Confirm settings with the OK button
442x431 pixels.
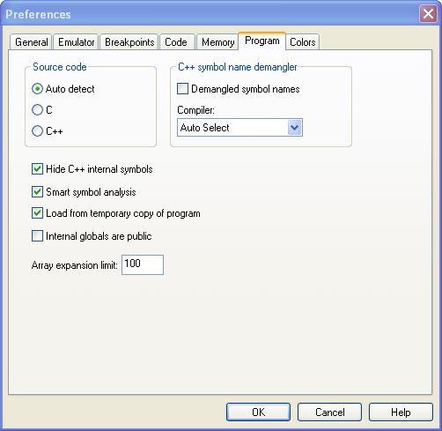pyautogui.click(x=258, y=412)
